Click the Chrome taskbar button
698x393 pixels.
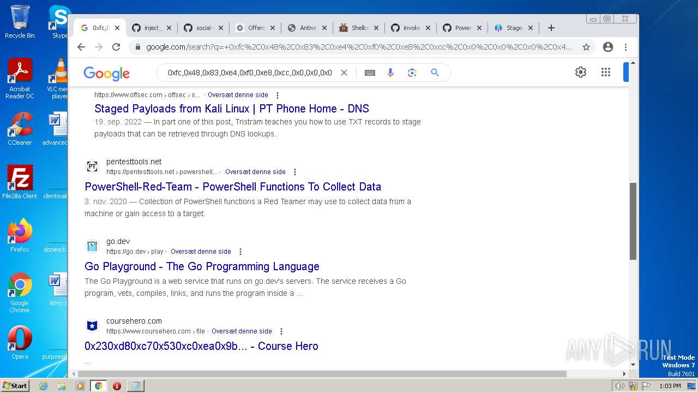98,386
